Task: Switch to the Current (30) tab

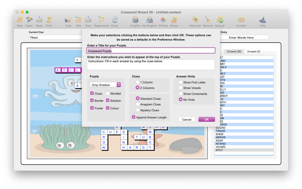Action: (x=234, y=51)
